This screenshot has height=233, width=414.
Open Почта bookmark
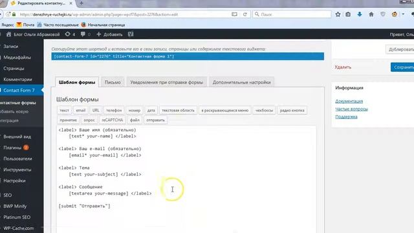coord(26,25)
